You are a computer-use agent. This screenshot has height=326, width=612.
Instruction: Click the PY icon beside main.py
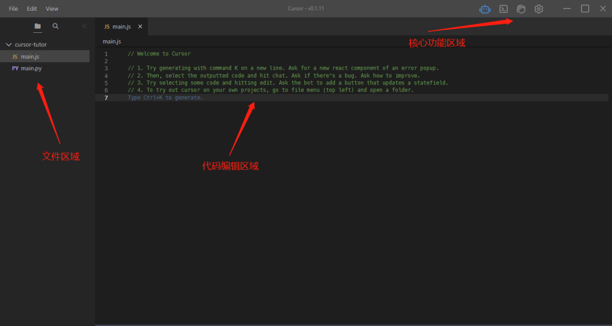15,68
